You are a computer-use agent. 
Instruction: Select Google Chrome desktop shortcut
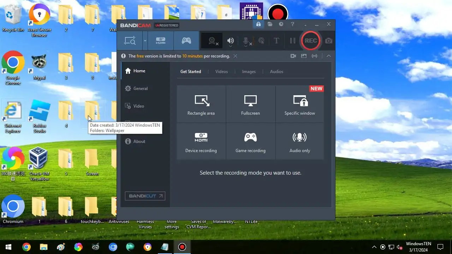(13, 68)
